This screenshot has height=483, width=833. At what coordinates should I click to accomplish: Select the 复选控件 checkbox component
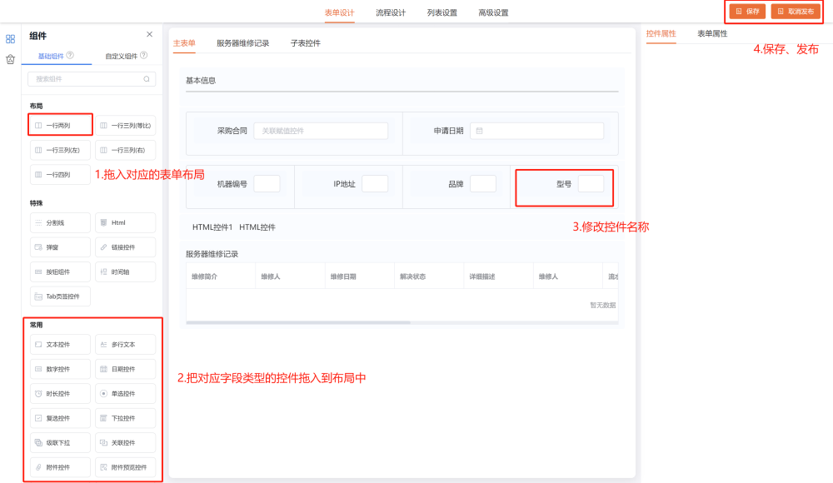pos(59,418)
